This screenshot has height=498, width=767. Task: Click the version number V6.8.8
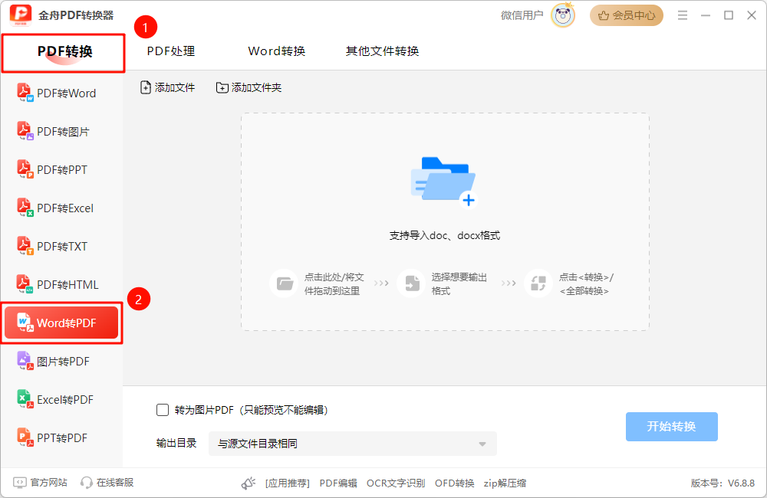tap(741, 483)
